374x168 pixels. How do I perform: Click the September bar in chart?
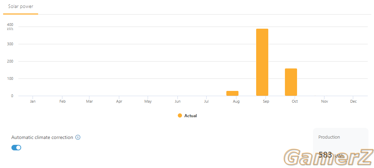pos(262,62)
